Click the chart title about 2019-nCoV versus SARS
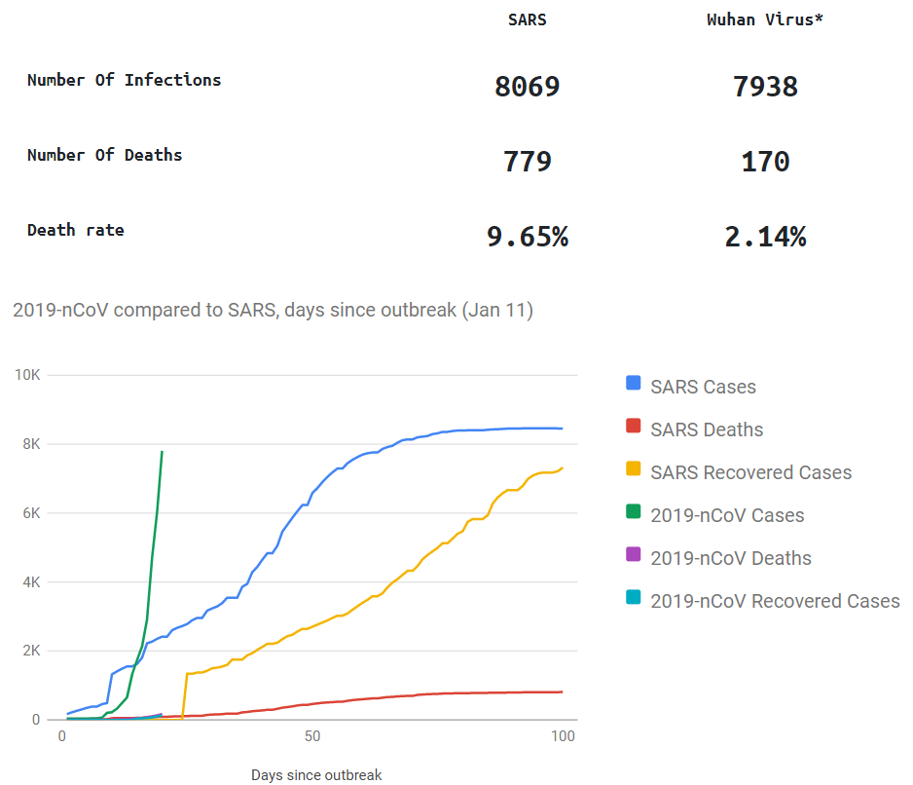913x785 pixels. point(273,311)
